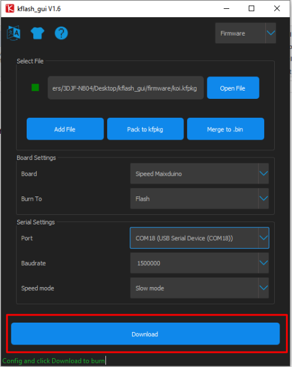
Task: Minimize the kflash_gui window
Action: pos(226,8)
